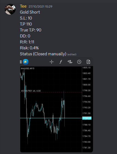The height and width of the screenshot is (154, 117).
Task: Click the highlighted current price 1790.03
Action: (87, 118)
